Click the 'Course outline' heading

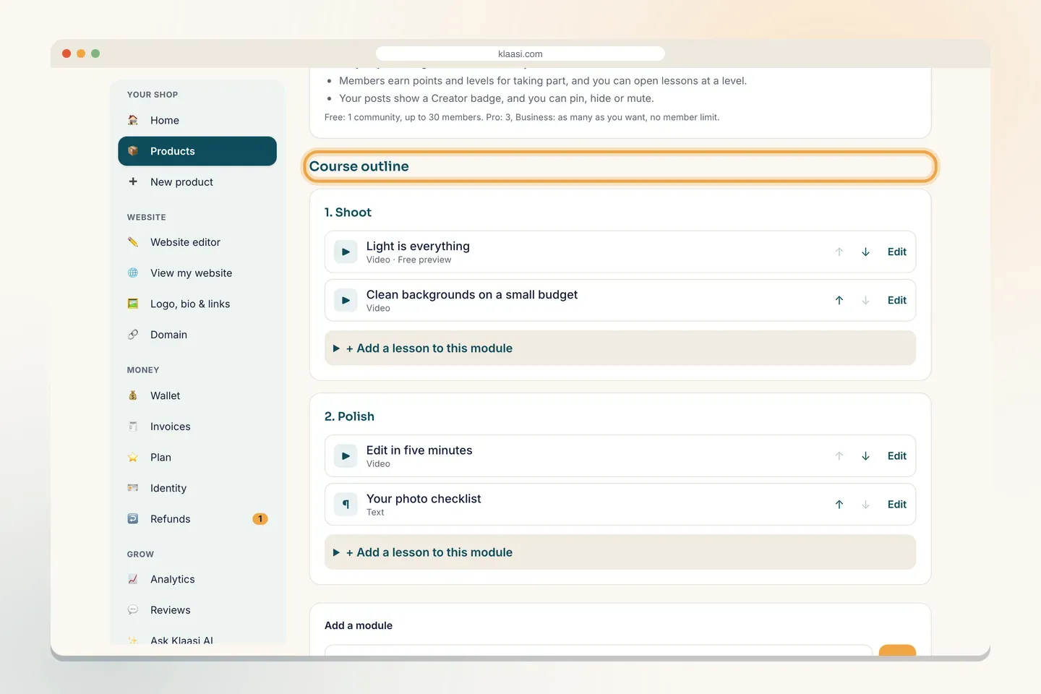click(x=359, y=166)
